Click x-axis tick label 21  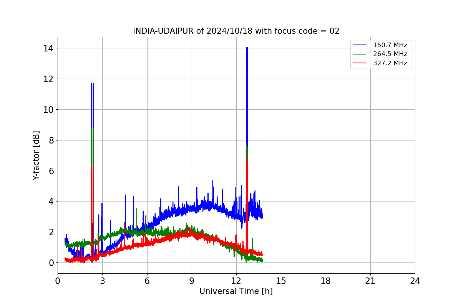click(x=370, y=281)
